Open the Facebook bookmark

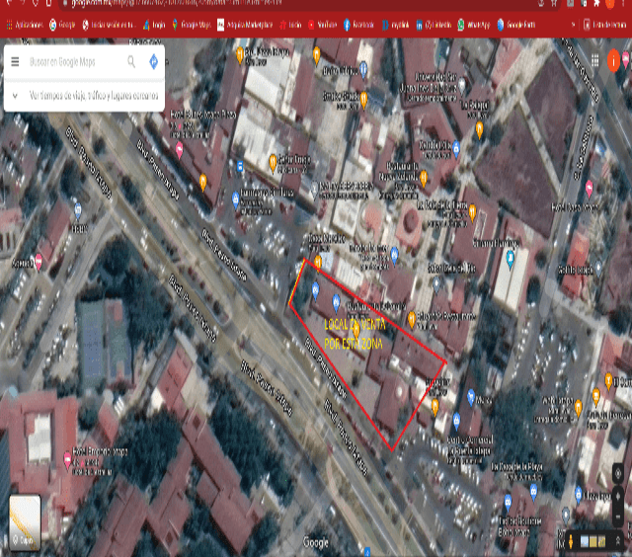358,25
